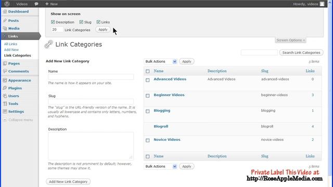
Task: Sort by Name column header
Action: (159, 71)
